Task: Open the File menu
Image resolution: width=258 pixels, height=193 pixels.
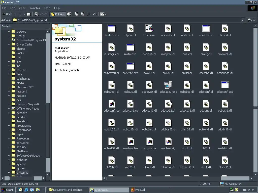Action: click(4, 8)
